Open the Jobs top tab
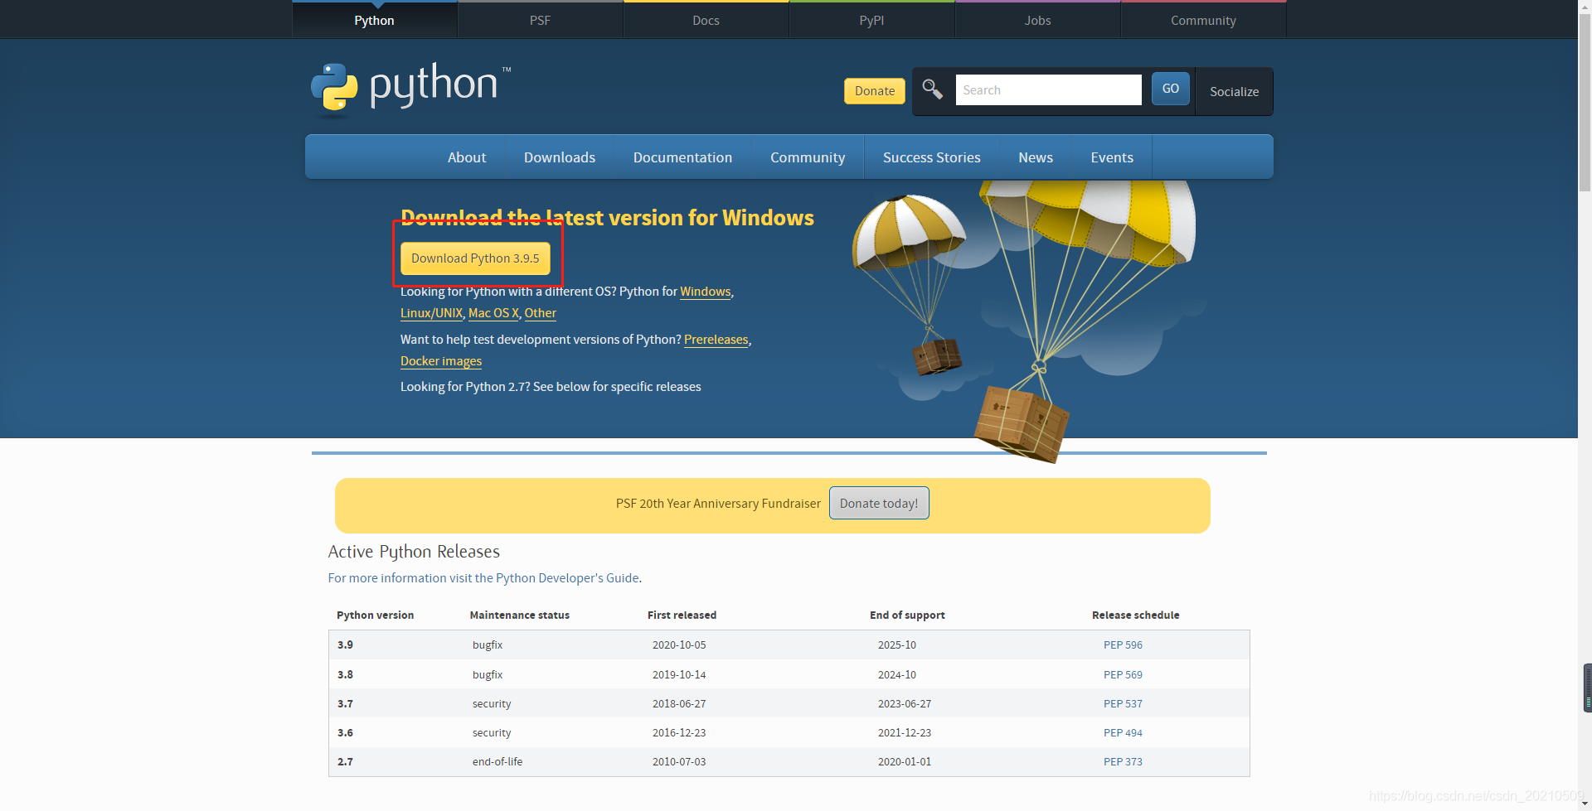Screen dimensions: 1592x811 coord(1037,20)
